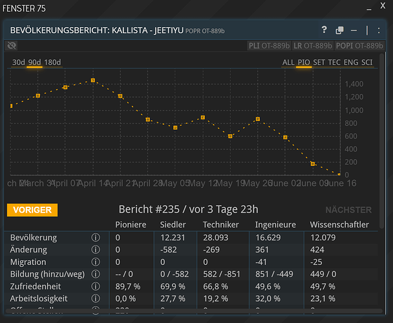Click Wissenschaftler population value 12.079
The height and width of the screenshot is (323, 393).
[x=323, y=237]
